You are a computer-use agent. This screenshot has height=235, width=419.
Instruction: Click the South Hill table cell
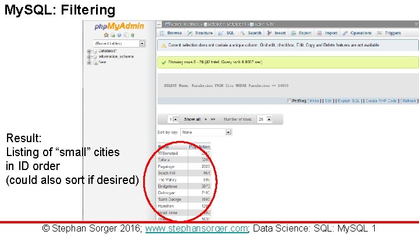(x=172, y=173)
